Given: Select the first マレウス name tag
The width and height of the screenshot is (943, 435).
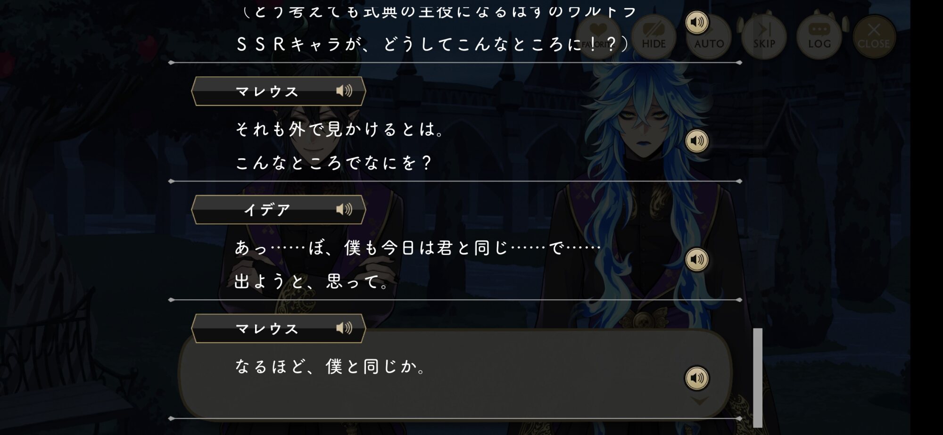Looking at the screenshot, I should 278,91.
